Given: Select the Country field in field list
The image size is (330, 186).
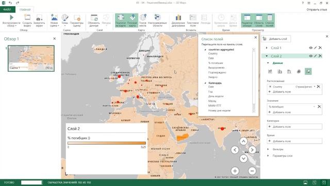Looking at the screenshot, I should 213,54.
